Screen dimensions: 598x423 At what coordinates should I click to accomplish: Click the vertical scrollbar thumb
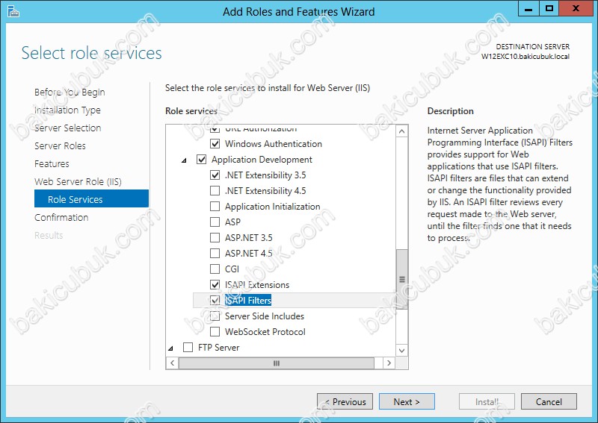coord(401,279)
